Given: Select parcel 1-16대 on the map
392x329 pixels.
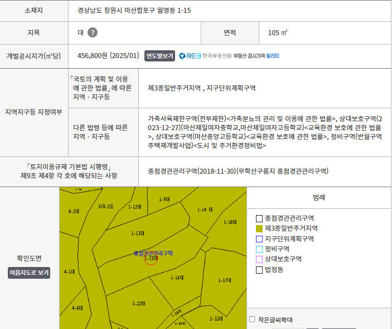Looking at the screenshot, I should tap(177, 278).
